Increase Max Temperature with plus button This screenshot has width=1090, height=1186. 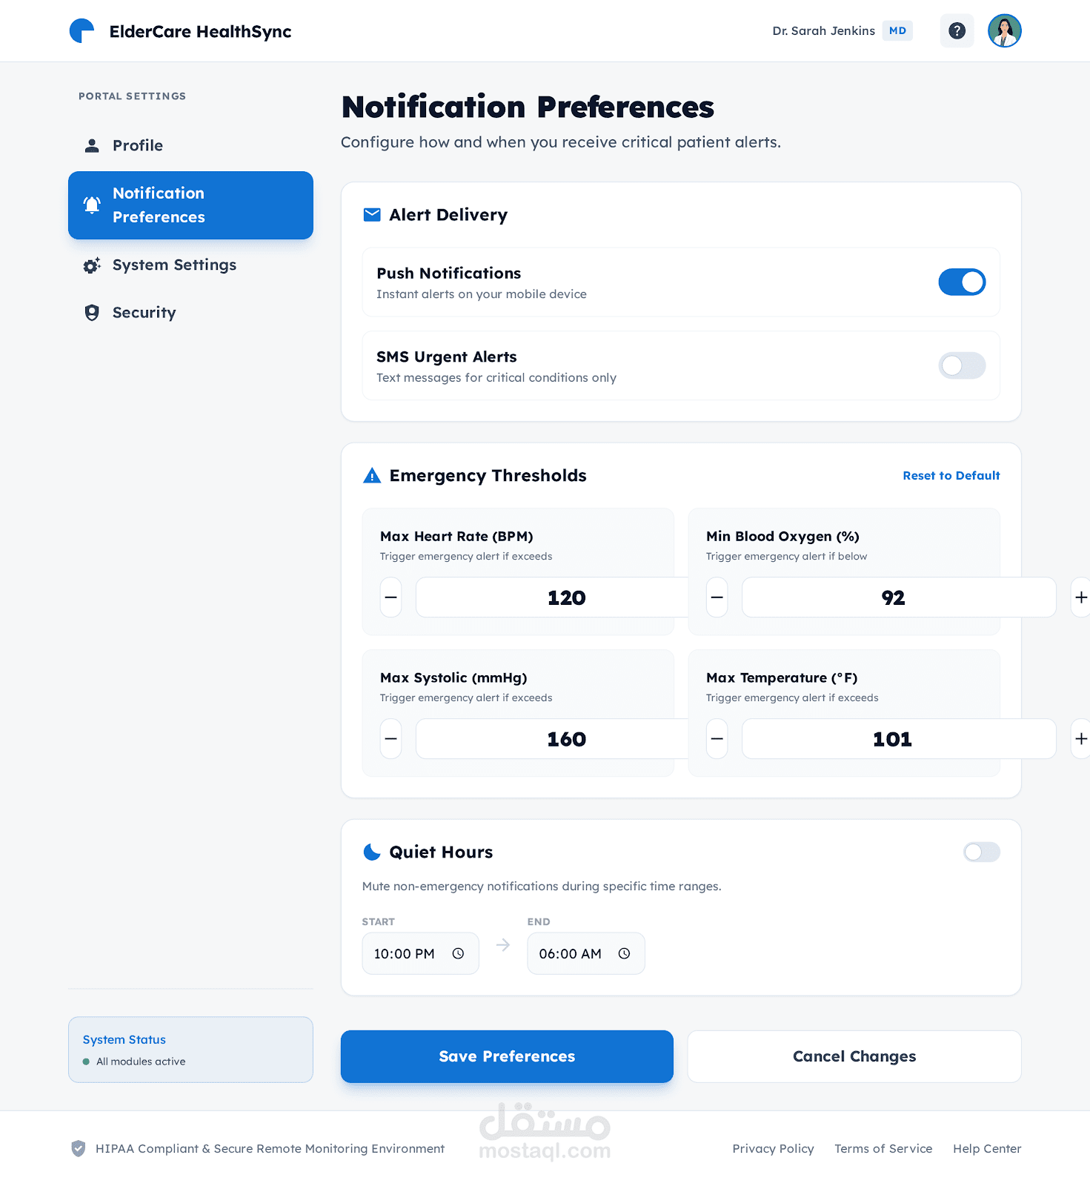click(x=1080, y=739)
